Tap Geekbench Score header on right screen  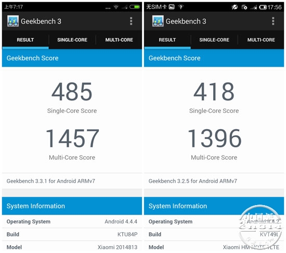pyautogui.click(x=214, y=58)
